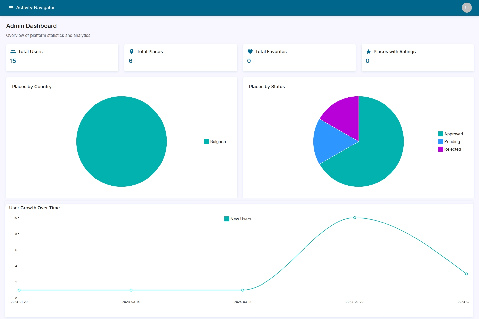Open the user avatar menu
The height and width of the screenshot is (319, 479).
click(466, 8)
